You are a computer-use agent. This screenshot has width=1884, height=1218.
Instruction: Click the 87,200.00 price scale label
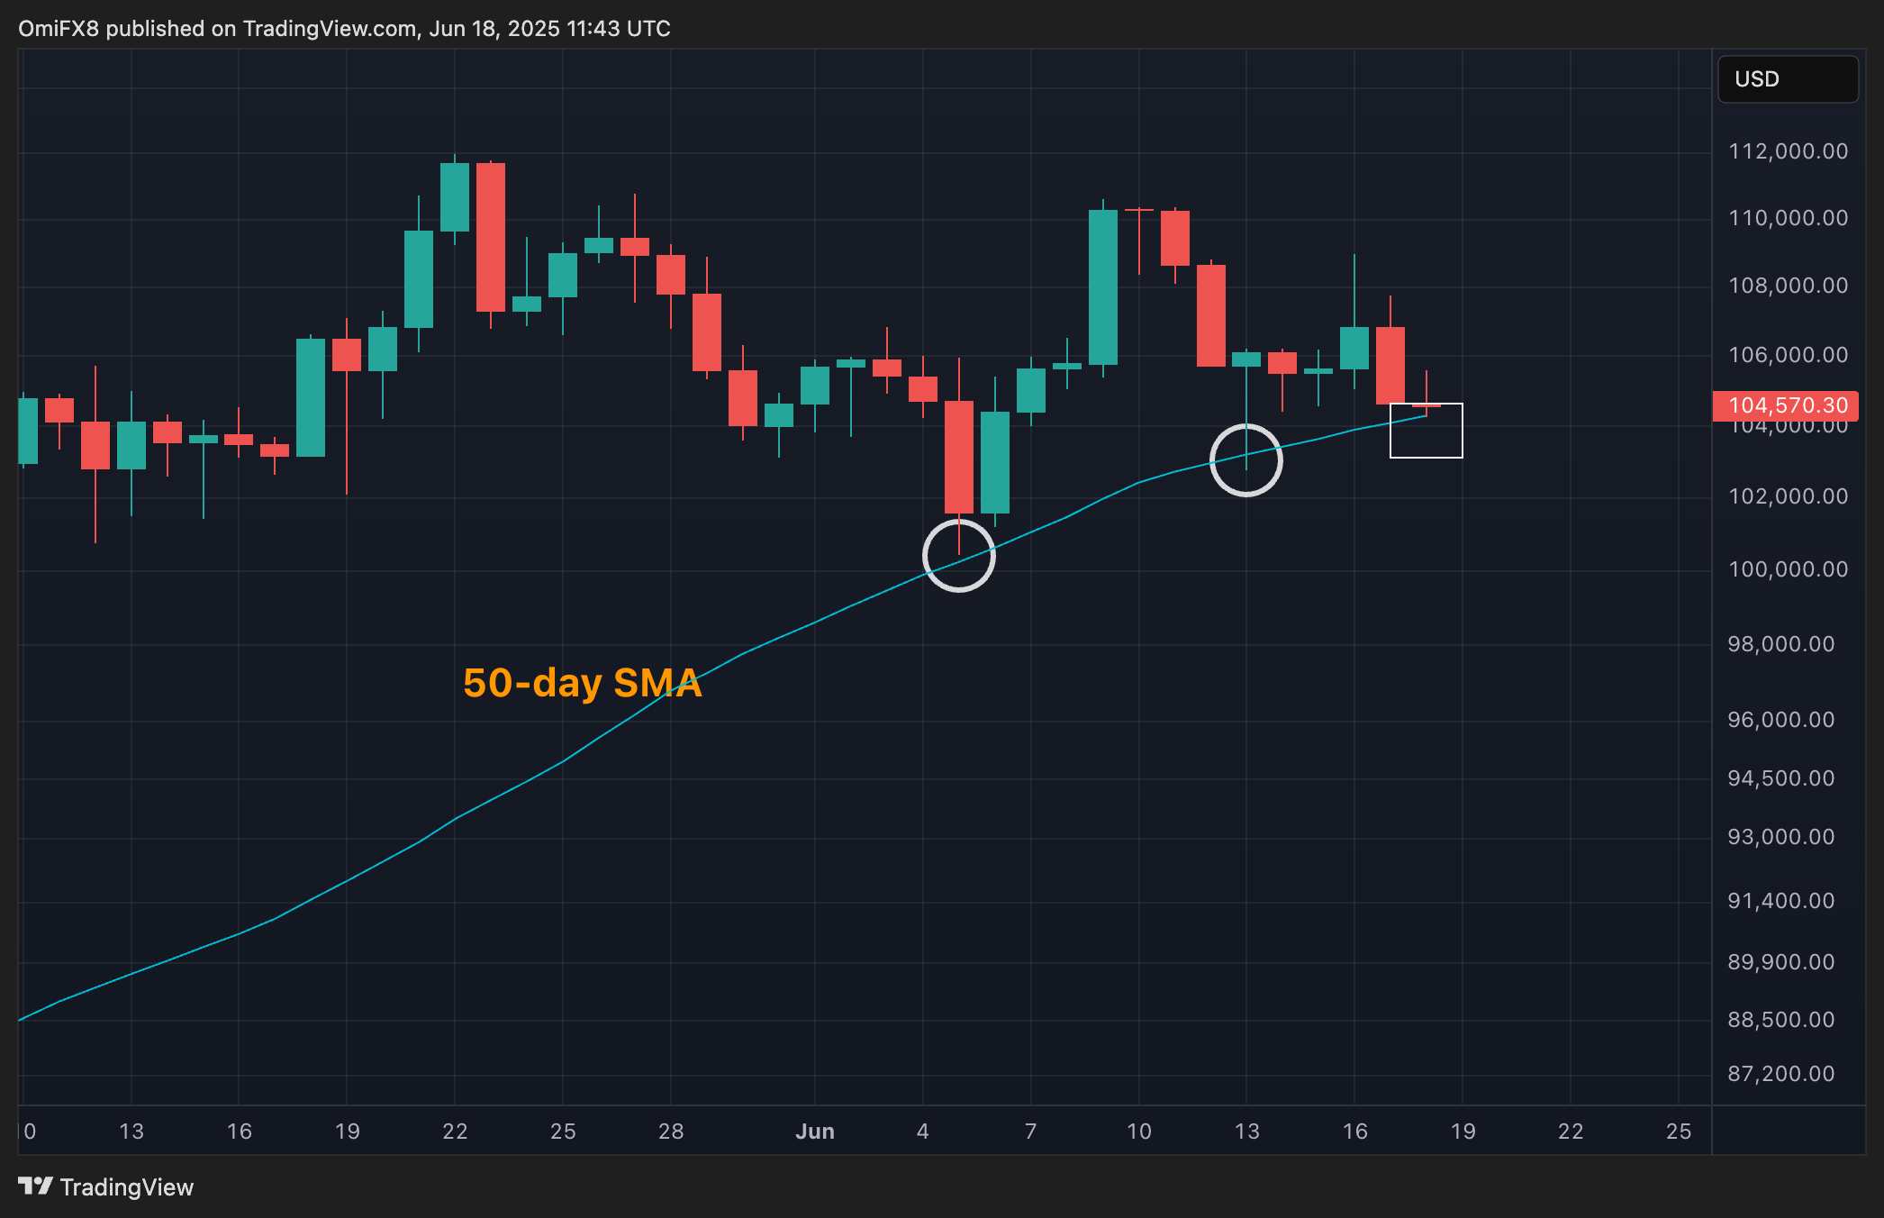coord(1780,1074)
